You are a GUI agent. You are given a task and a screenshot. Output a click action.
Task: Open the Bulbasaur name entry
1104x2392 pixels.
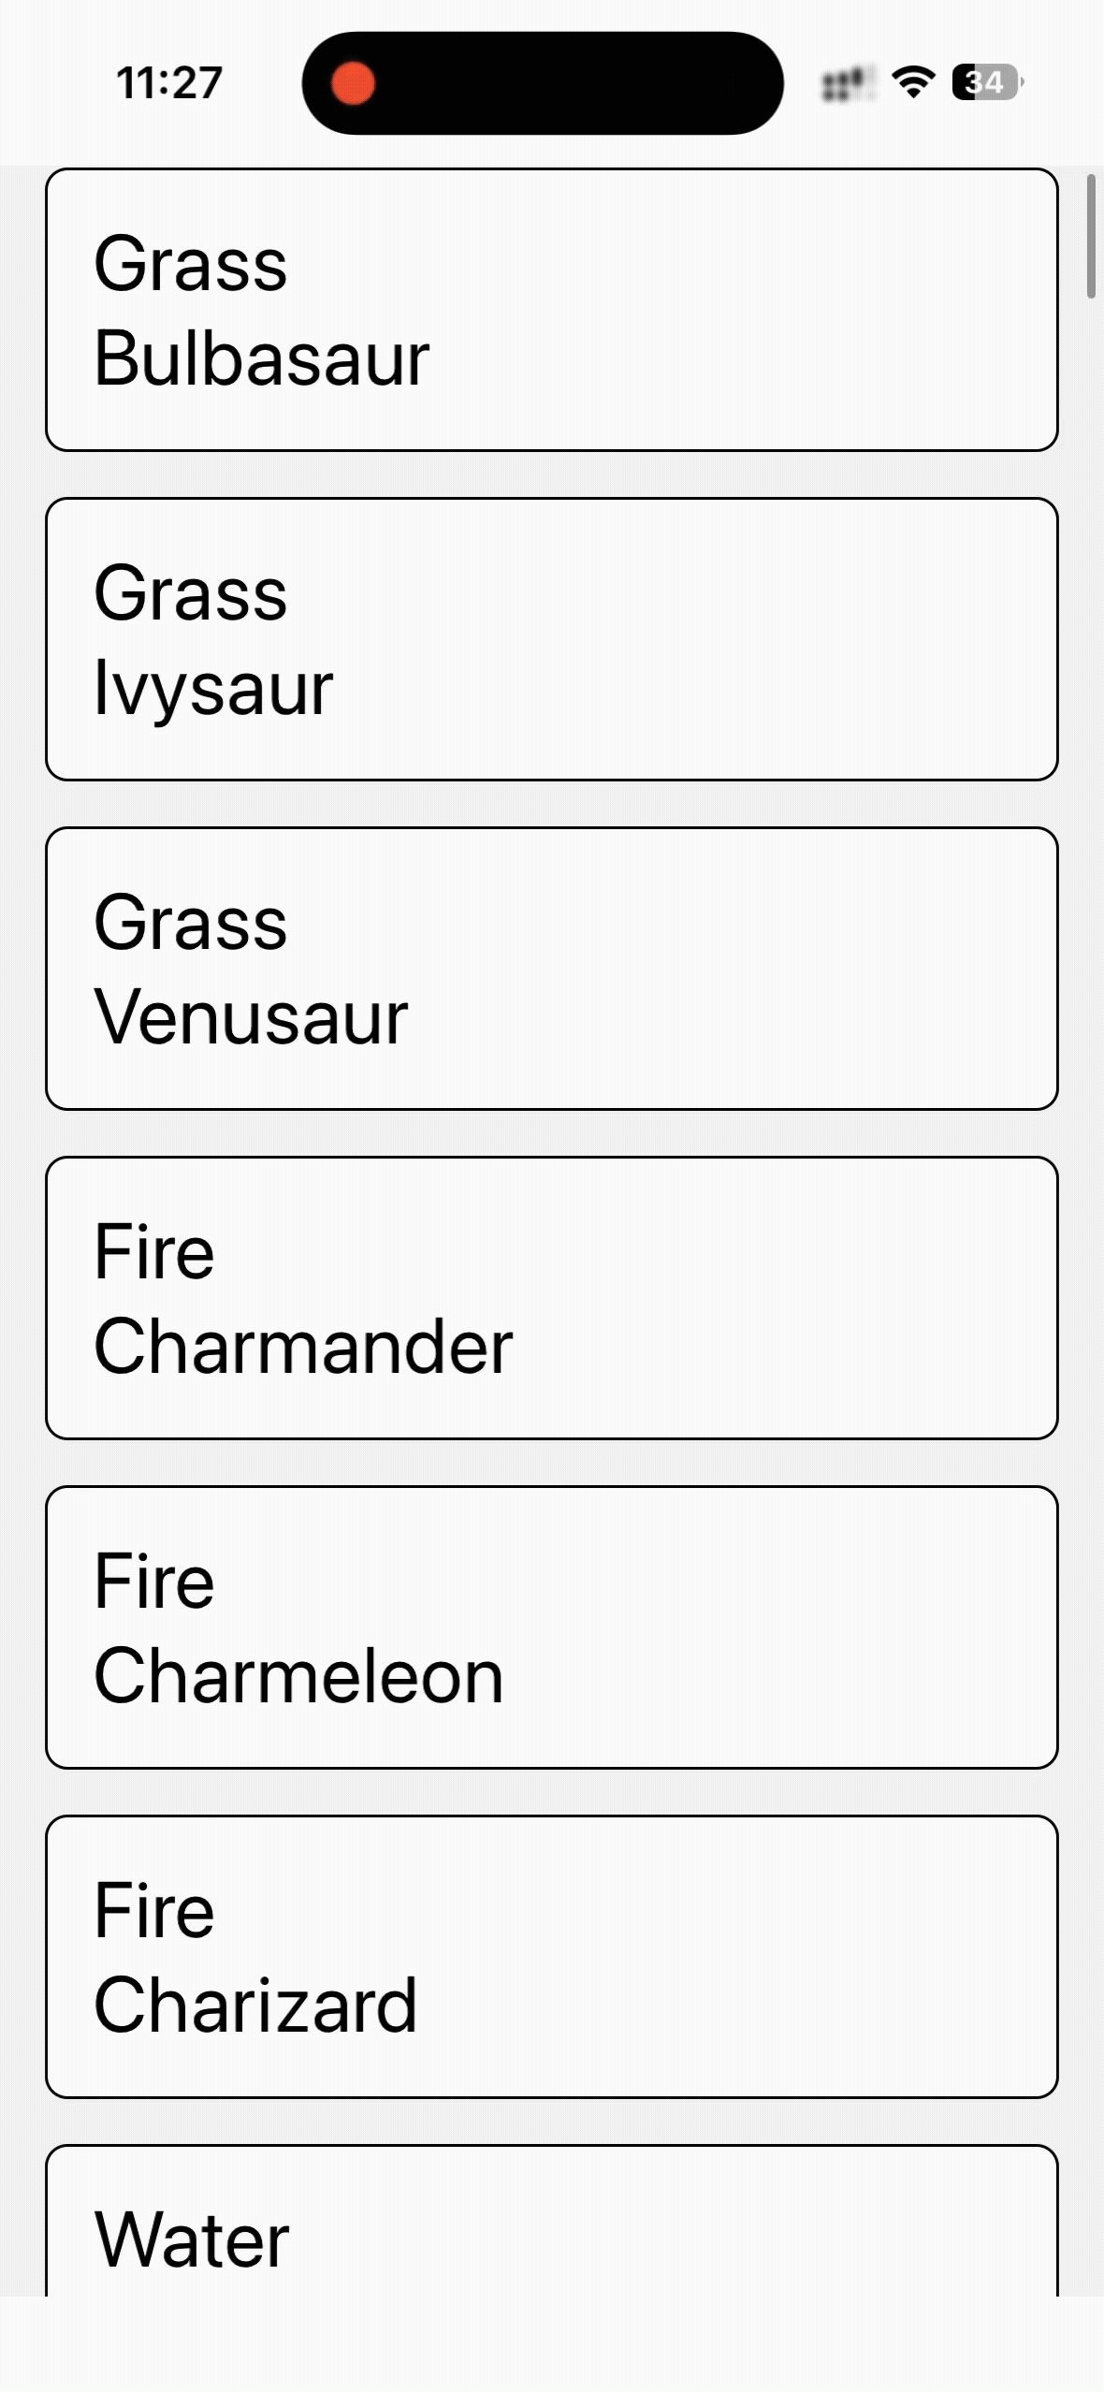[262, 358]
